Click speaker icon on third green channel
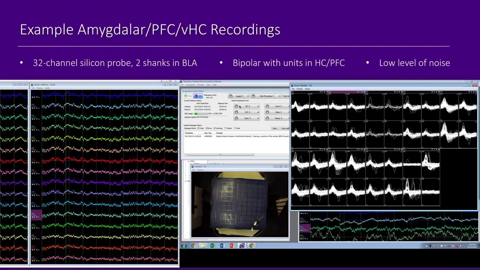Viewport: 480px width, 270px height. 32,119
